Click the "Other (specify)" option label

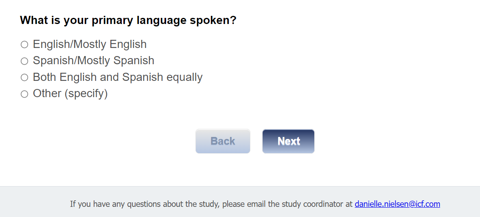[70, 93]
